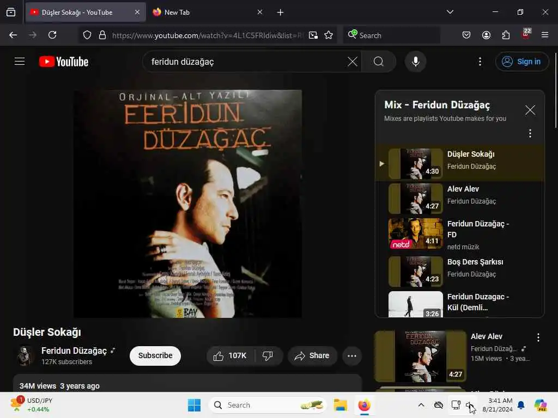Viewport: 558px width, 418px height.
Task: Open Feridun Düzağaç channel avatar
Action: pyautogui.click(x=25, y=356)
